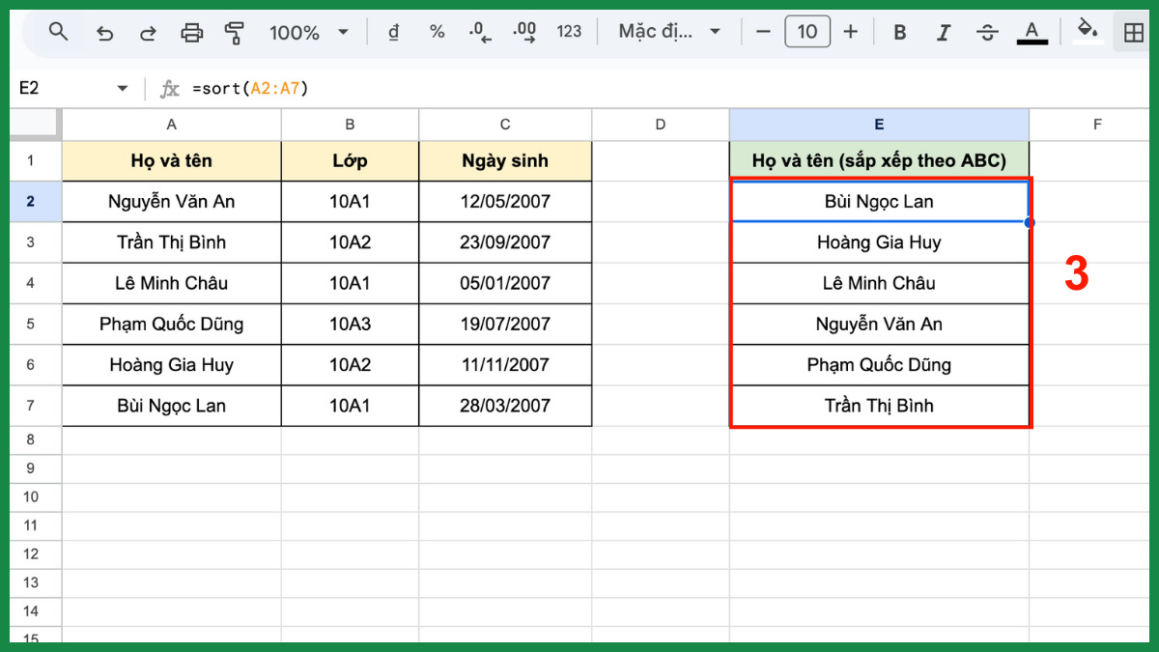Decrease decimal places
1159x652 pixels.
[x=480, y=33]
